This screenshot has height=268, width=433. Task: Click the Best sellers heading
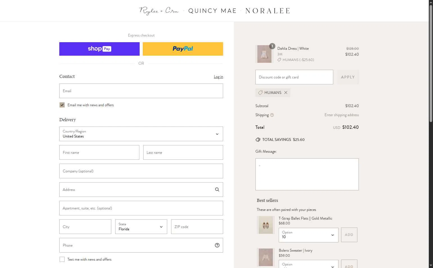tap(267, 201)
